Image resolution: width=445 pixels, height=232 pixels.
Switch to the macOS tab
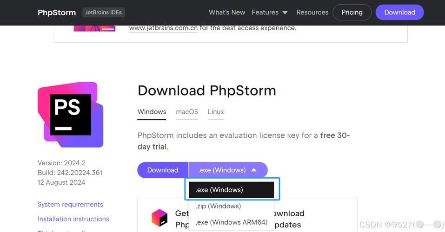pyautogui.click(x=187, y=112)
